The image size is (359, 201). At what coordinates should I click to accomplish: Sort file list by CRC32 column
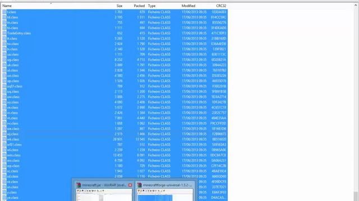tap(221, 6)
